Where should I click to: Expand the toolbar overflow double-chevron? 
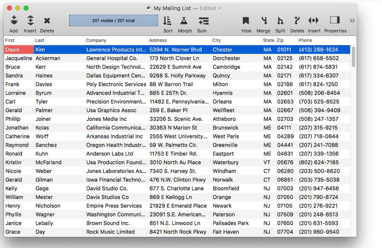tap(352, 21)
